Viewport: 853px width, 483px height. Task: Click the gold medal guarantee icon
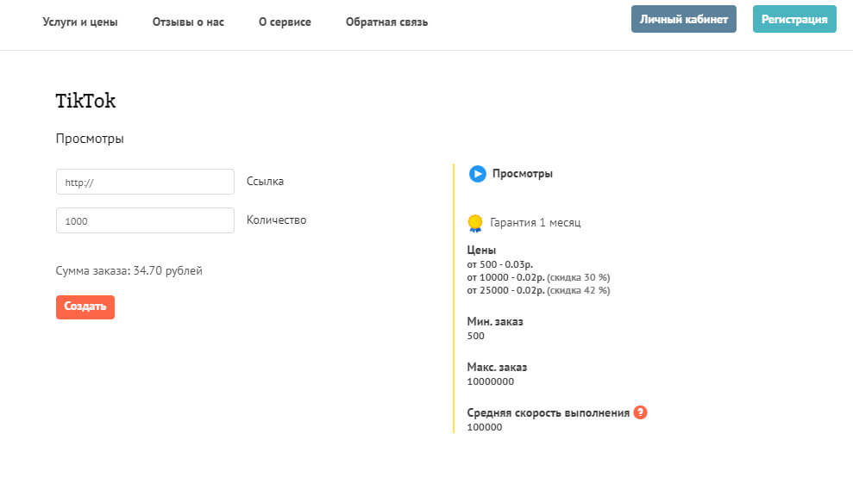[474, 223]
